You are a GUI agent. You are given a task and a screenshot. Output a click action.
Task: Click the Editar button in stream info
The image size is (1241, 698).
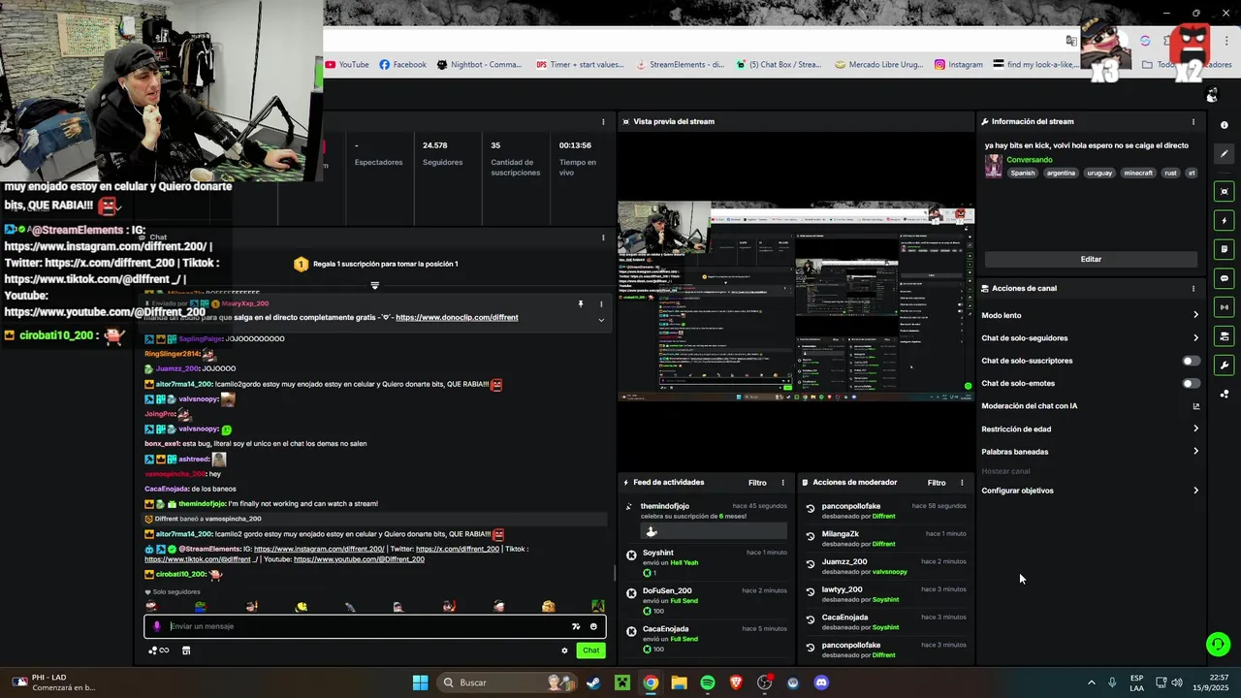1091,259
